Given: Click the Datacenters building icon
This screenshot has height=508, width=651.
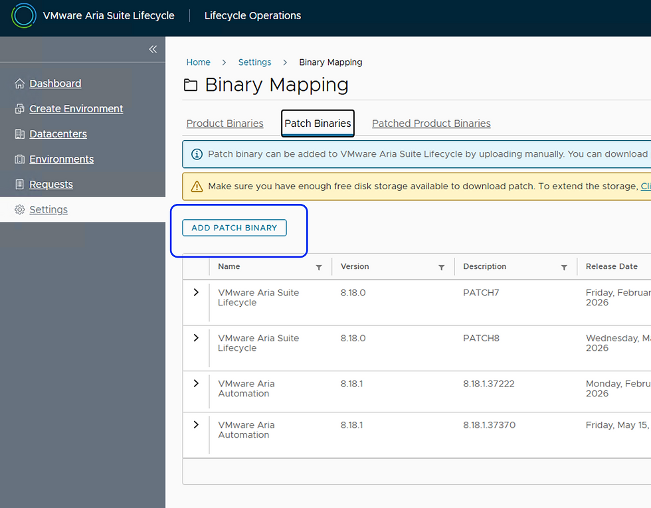Looking at the screenshot, I should tap(19, 134).
